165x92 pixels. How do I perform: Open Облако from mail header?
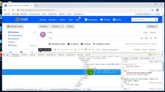[105, 20]
